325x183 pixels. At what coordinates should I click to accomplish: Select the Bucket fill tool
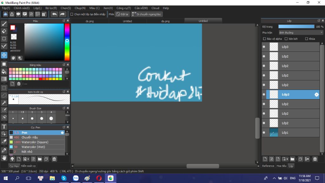point(4,71)
